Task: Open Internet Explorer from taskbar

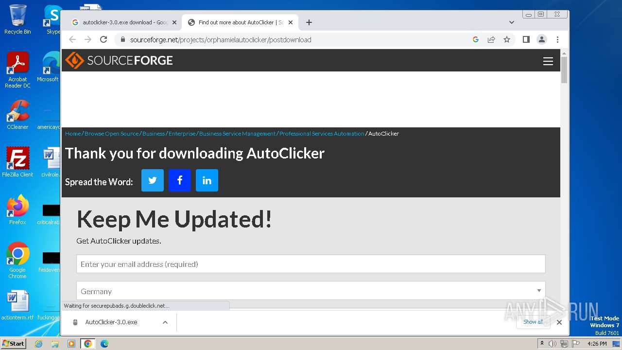Action: (x=38, y=344)
